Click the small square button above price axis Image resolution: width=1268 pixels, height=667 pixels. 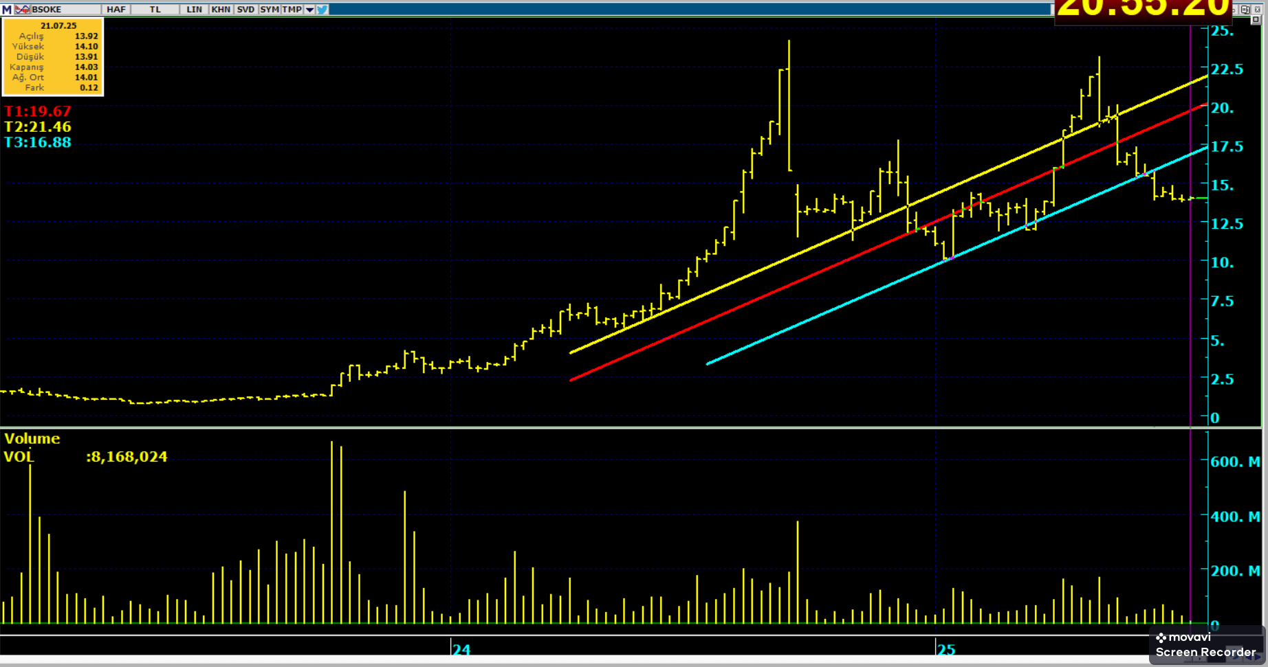point(1256,20)
